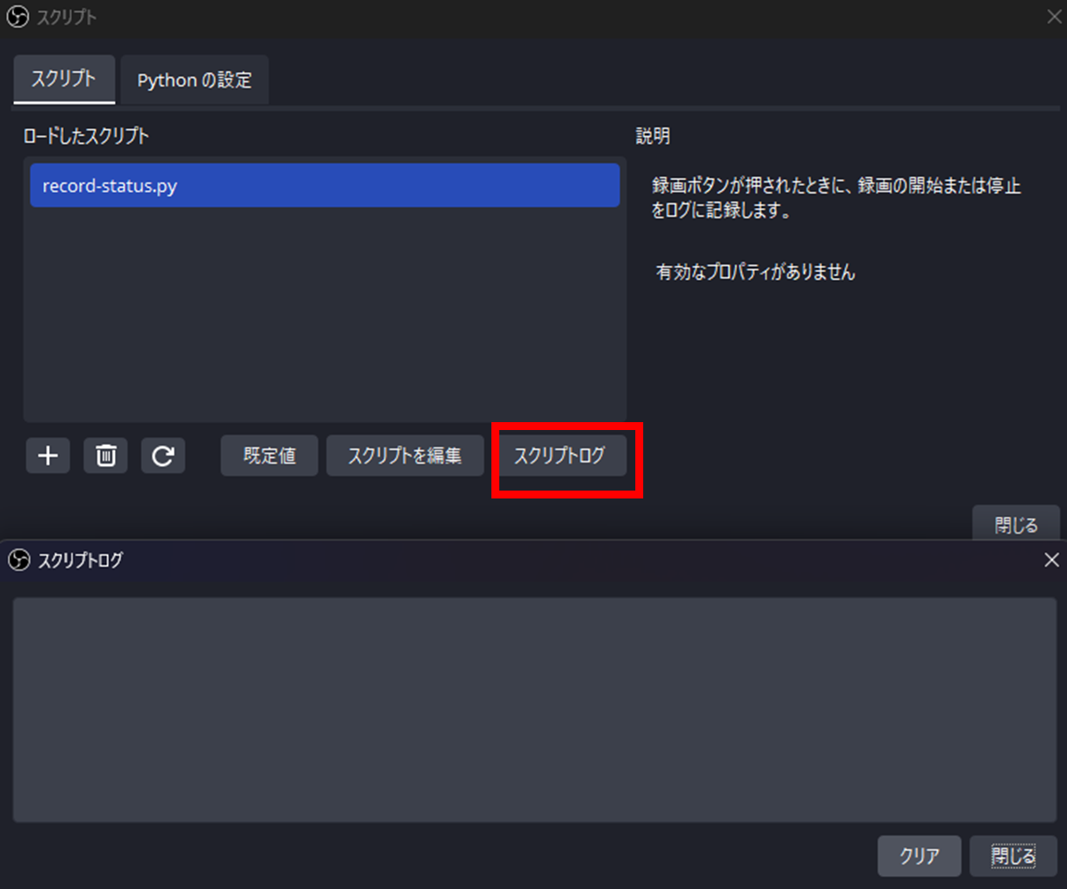Screen dimensions: 1067x889
Task: Select record-status.py in loaded scripts list
Action: point(325,186)
